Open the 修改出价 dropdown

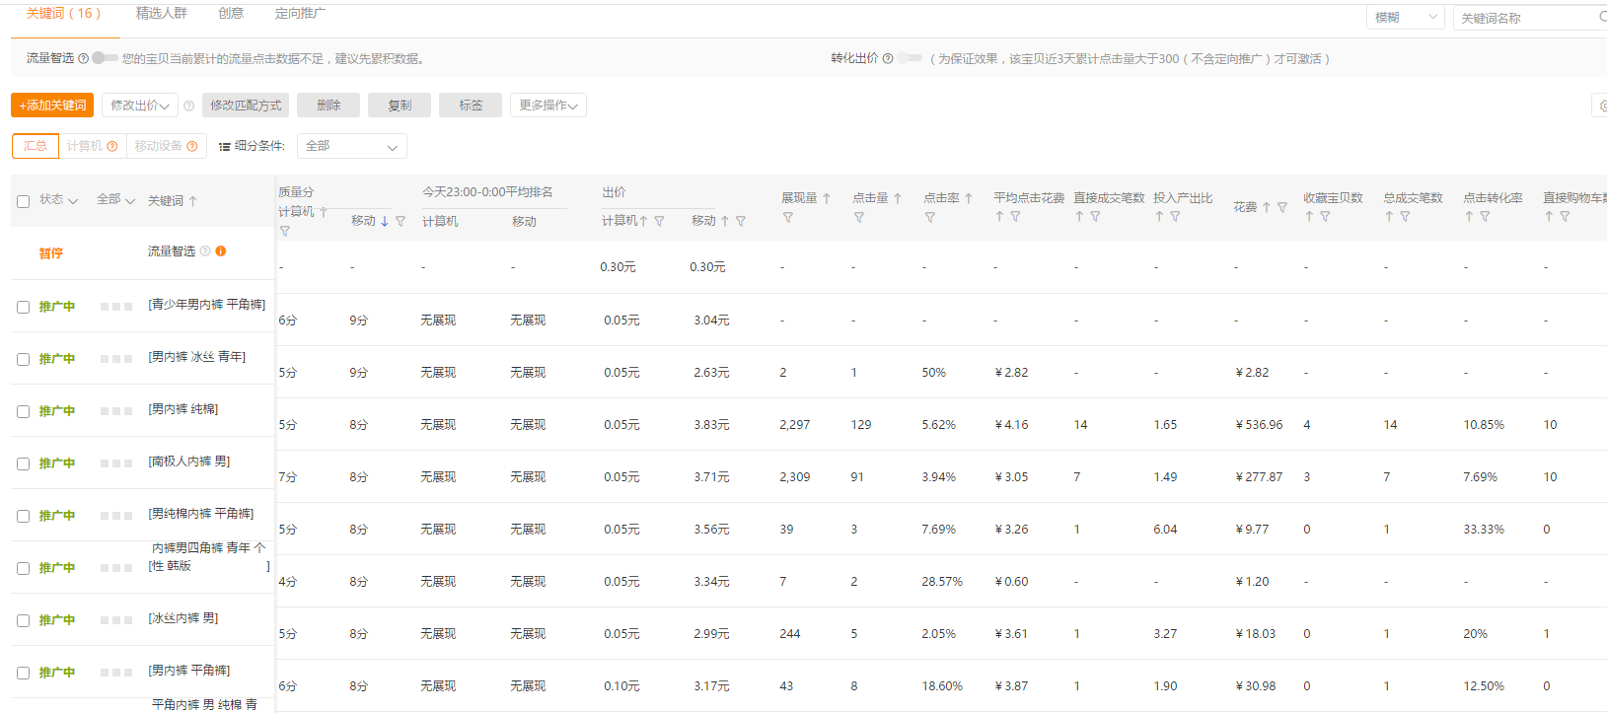(139, 106)
